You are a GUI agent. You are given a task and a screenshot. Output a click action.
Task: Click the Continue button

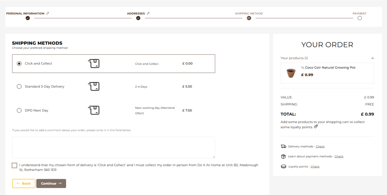pyautogui.click(x=51, y=183)
